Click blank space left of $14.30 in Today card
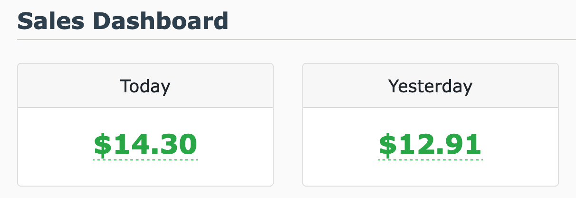 click(52, 146)
